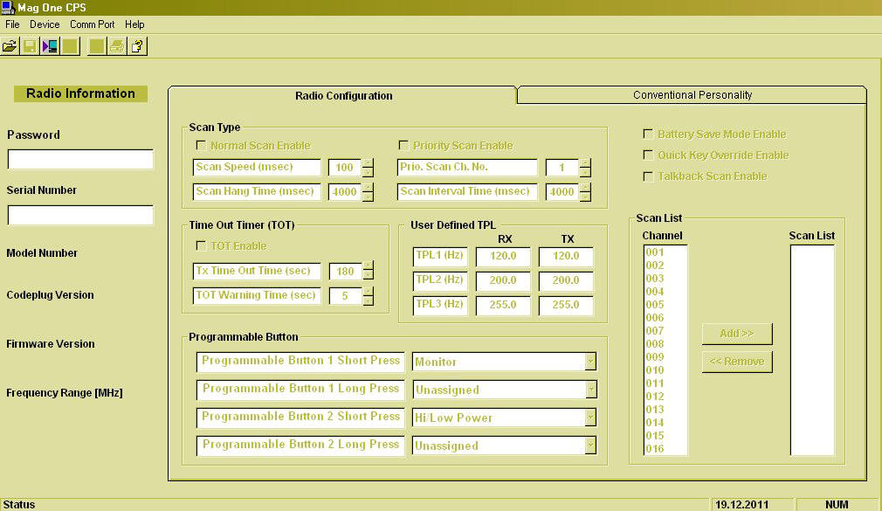Select channel 010 in Channel list
882x511 pixels.
[x=655, y=369]
